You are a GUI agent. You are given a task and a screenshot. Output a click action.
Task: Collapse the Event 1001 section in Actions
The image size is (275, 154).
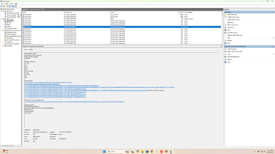pyautogui.click(x=273, y=46)
